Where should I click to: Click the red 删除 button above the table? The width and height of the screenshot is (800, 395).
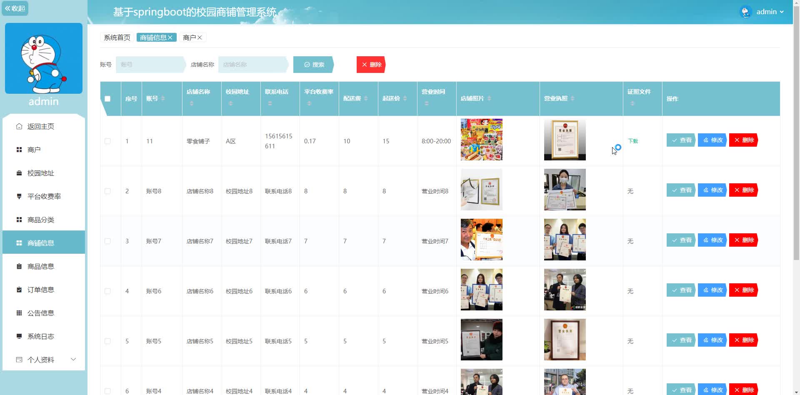371,65
